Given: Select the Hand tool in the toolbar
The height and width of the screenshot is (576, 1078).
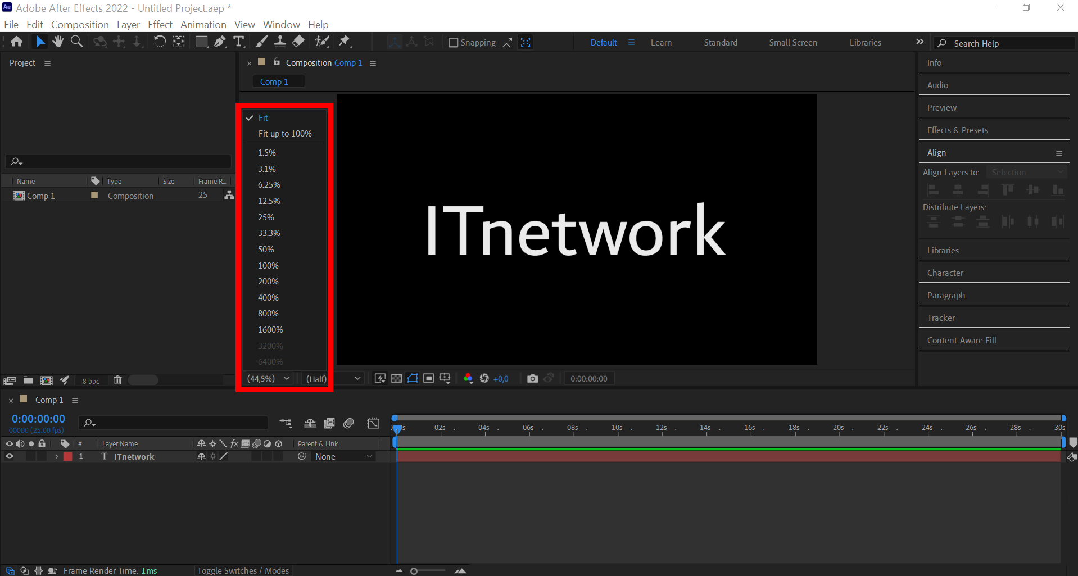Looking at the screenshot, I should 58,41.
